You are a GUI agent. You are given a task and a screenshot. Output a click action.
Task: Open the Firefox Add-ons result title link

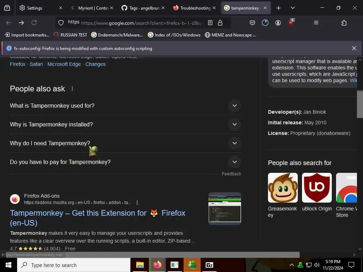tap(97, 218)
